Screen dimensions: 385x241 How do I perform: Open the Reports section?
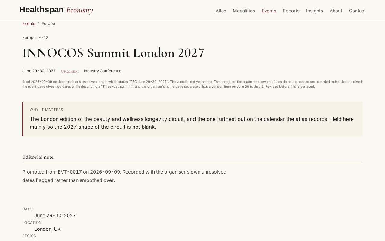click(x=291, y=11)
